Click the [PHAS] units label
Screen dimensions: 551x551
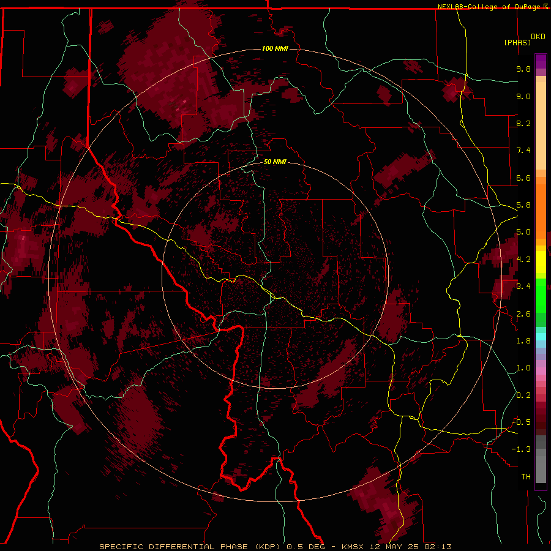(517, 42)
